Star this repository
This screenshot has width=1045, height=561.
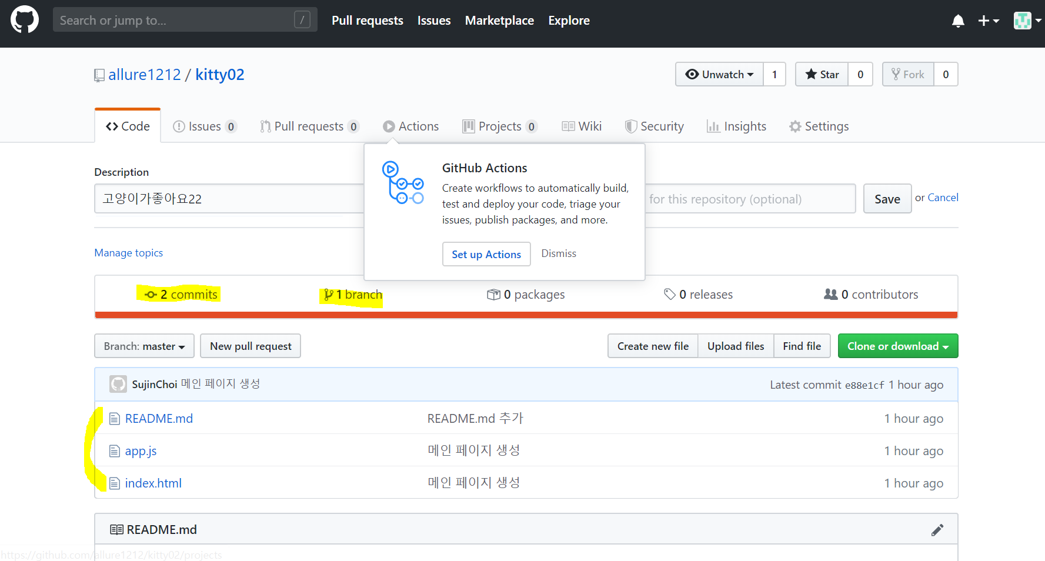point(822,74)
